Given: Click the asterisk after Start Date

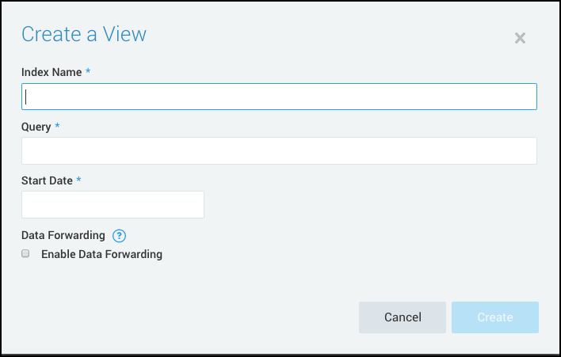Looking at the screenshot, I should point(79,180).
